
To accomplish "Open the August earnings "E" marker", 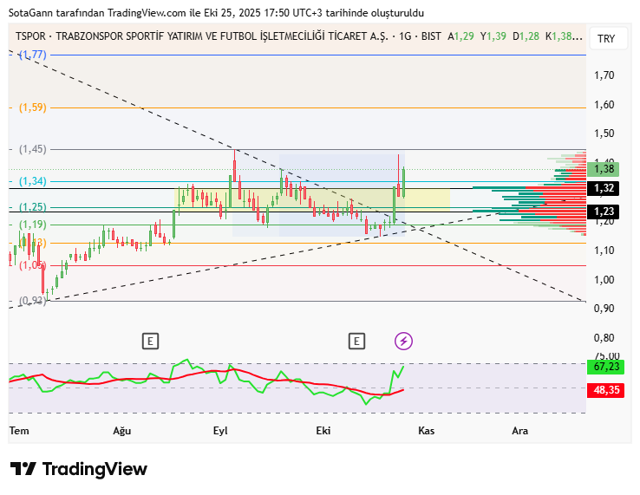I will pyautogui.click(x=150, y=342).
